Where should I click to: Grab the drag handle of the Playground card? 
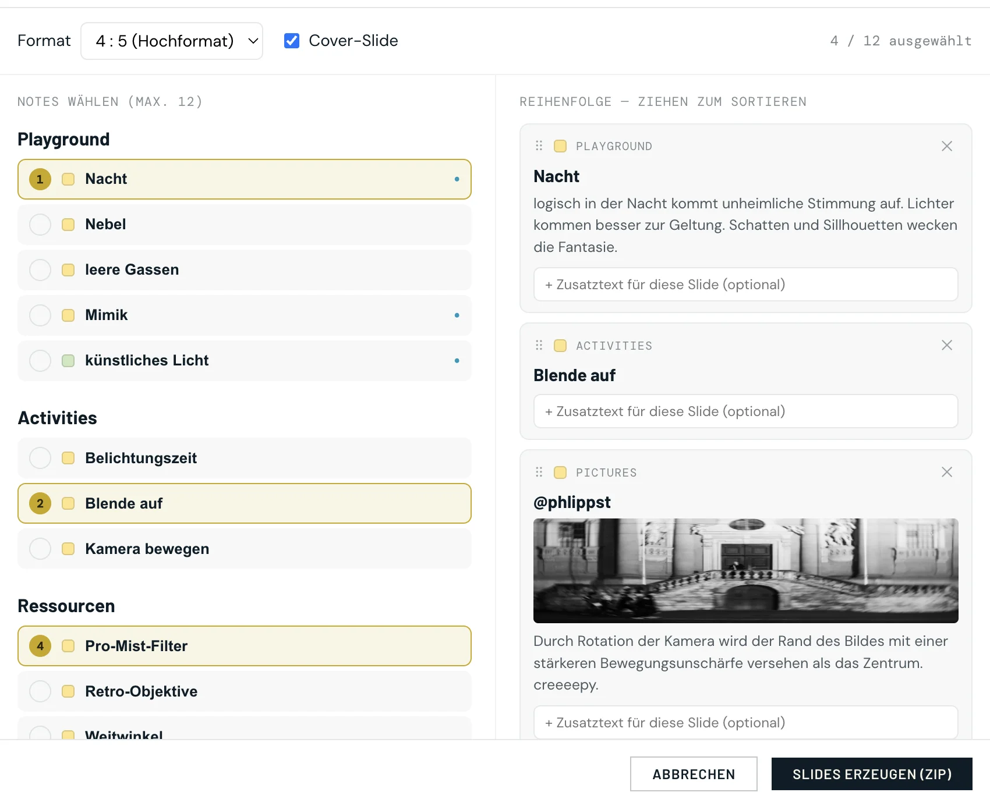539,145
